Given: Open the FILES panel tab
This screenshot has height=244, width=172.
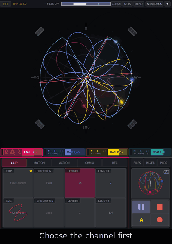Looking at the screenshot, I should point(137,163).
